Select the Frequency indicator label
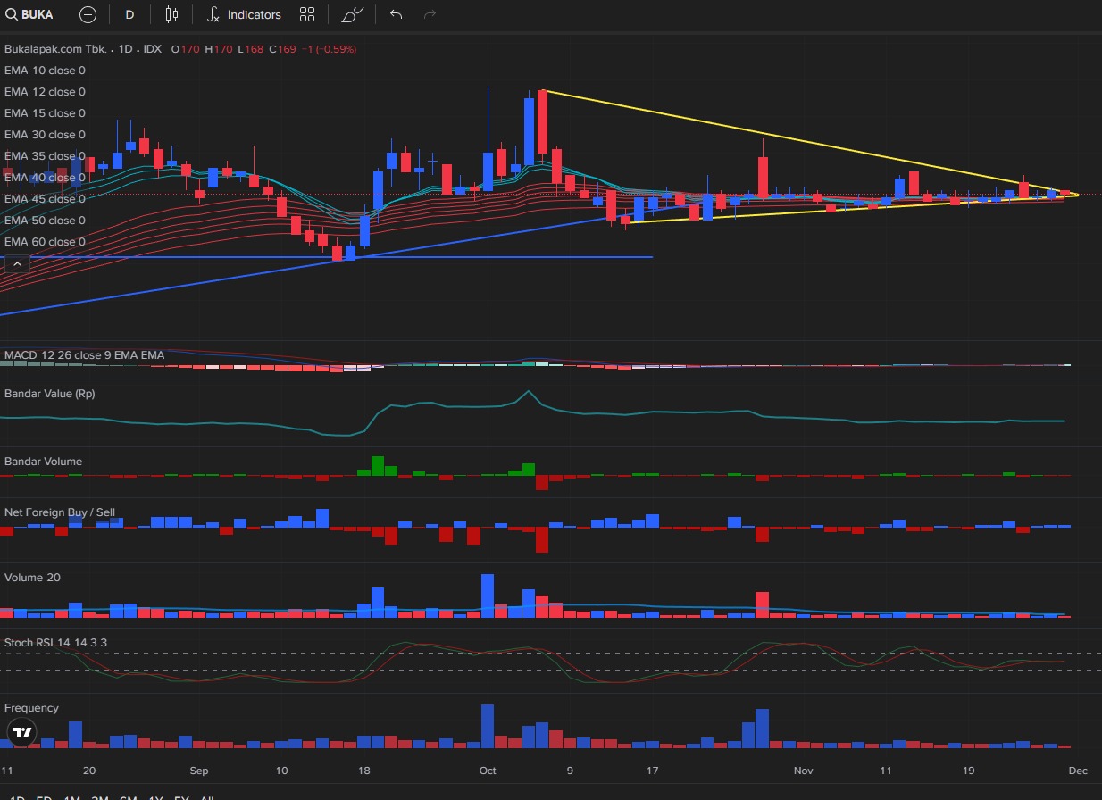Viewport: 1102px width, 800px height. click(x=31, y=708)
